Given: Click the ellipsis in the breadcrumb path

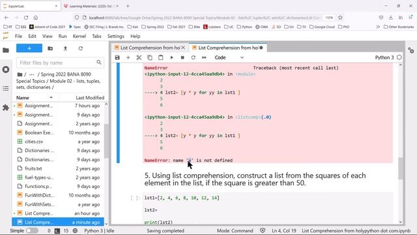Looking at the screenshot, I should click(x=32, y=74).
